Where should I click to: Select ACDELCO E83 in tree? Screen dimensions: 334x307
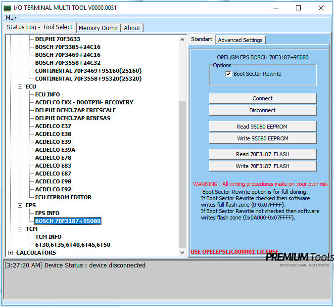[53, 166]
